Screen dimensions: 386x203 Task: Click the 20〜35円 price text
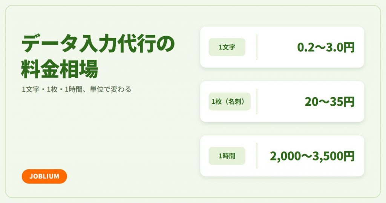click(x=329, y=102)
